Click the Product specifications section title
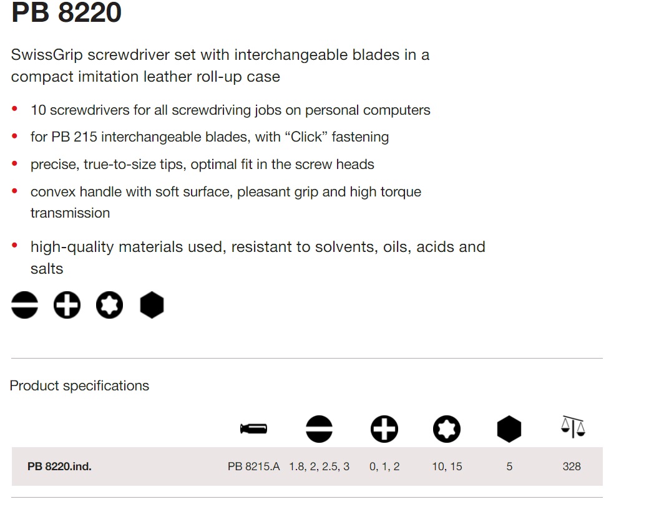Screen dimensions: 659x507 pyautogui.click(x=79, y=386)
